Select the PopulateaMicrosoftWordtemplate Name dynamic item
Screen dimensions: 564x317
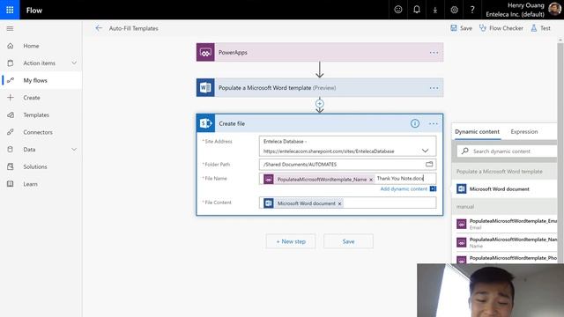pos(504,242)
